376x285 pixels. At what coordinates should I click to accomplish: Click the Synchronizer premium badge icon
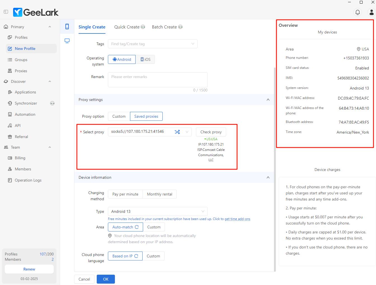(52, 103)
